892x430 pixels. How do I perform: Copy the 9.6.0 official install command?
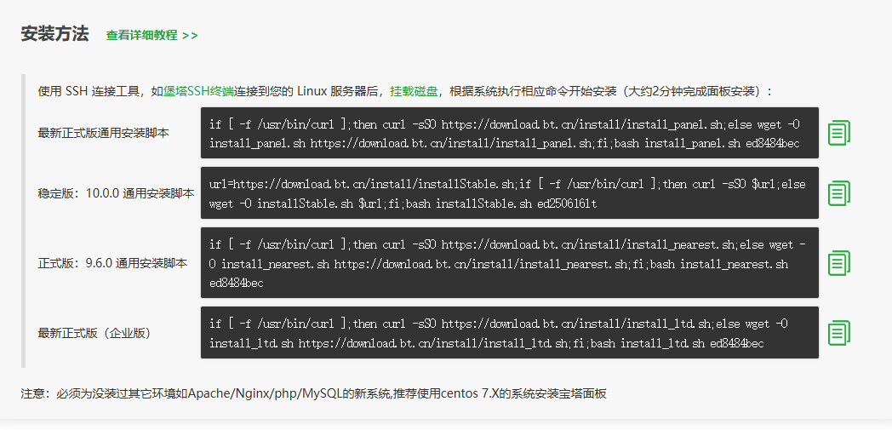click(839, 262)
